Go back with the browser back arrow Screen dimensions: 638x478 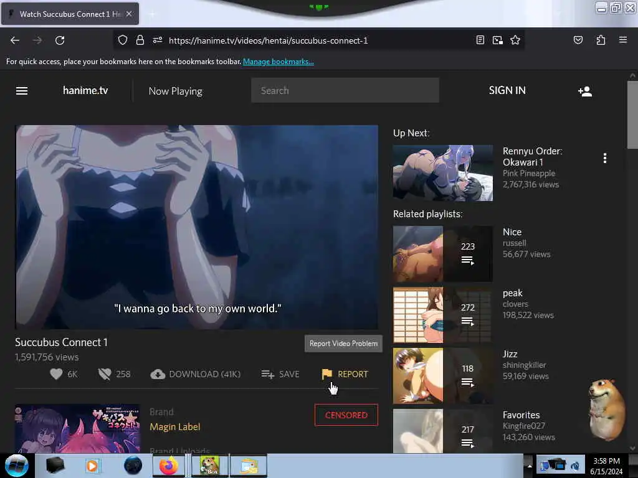click(x=15, y=40)
